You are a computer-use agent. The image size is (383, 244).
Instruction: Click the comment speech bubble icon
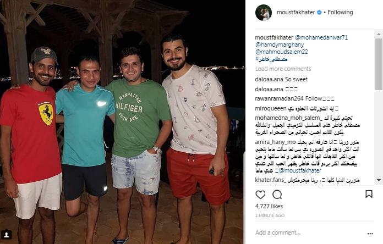(277, 195)
